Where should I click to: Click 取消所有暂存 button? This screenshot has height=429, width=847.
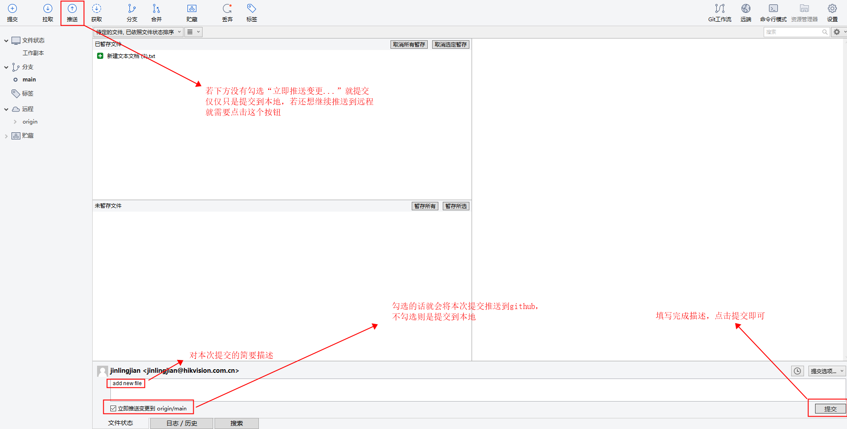(x=409, y=44)
